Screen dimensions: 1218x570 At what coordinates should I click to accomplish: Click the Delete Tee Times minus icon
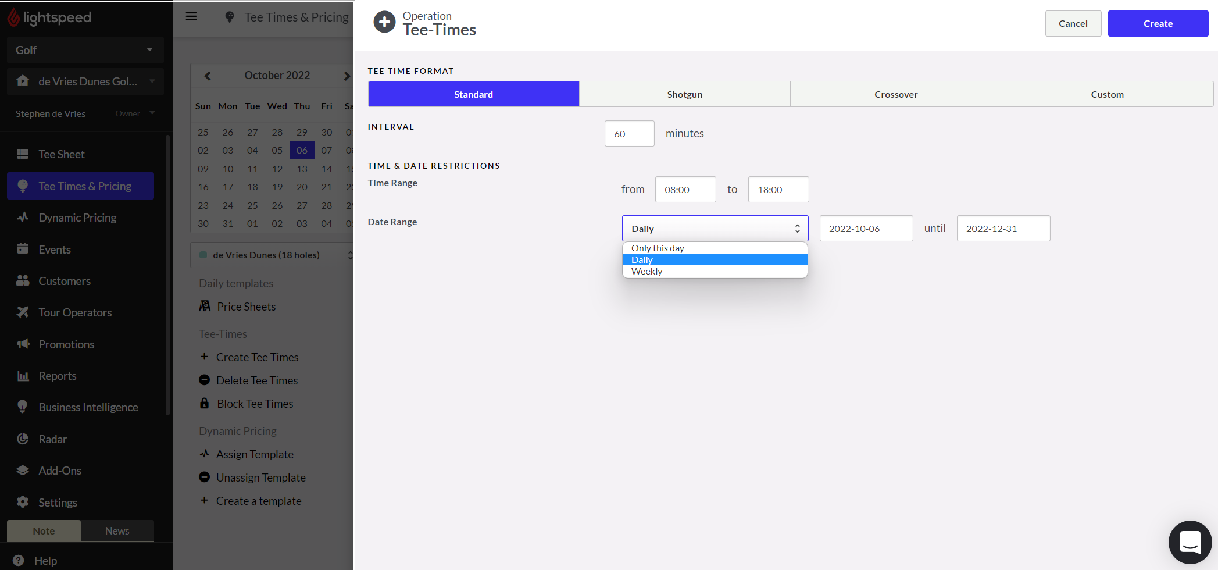pyautogui.click(x=204, y=380)
